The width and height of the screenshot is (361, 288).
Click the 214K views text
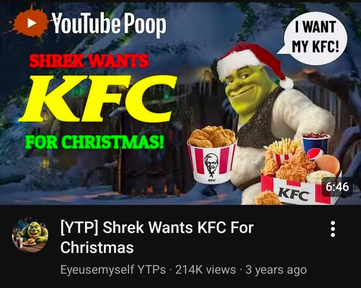pos(206,269)
